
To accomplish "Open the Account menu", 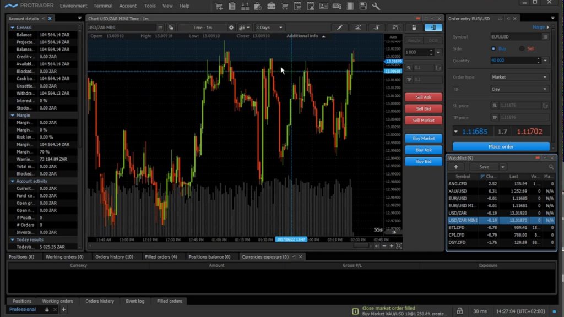I will coord(128,6).
